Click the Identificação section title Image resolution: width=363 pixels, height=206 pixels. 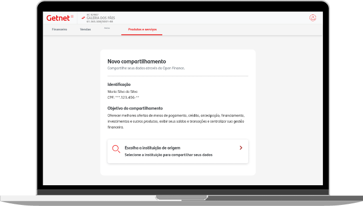119,84
